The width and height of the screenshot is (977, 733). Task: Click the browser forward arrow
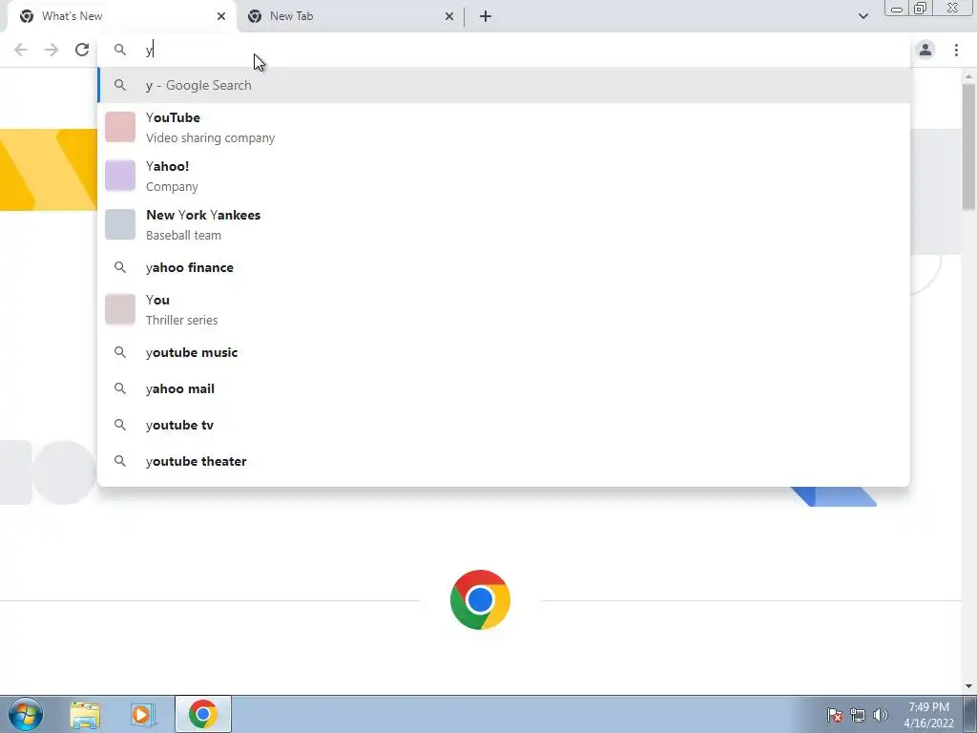point(52,50)
